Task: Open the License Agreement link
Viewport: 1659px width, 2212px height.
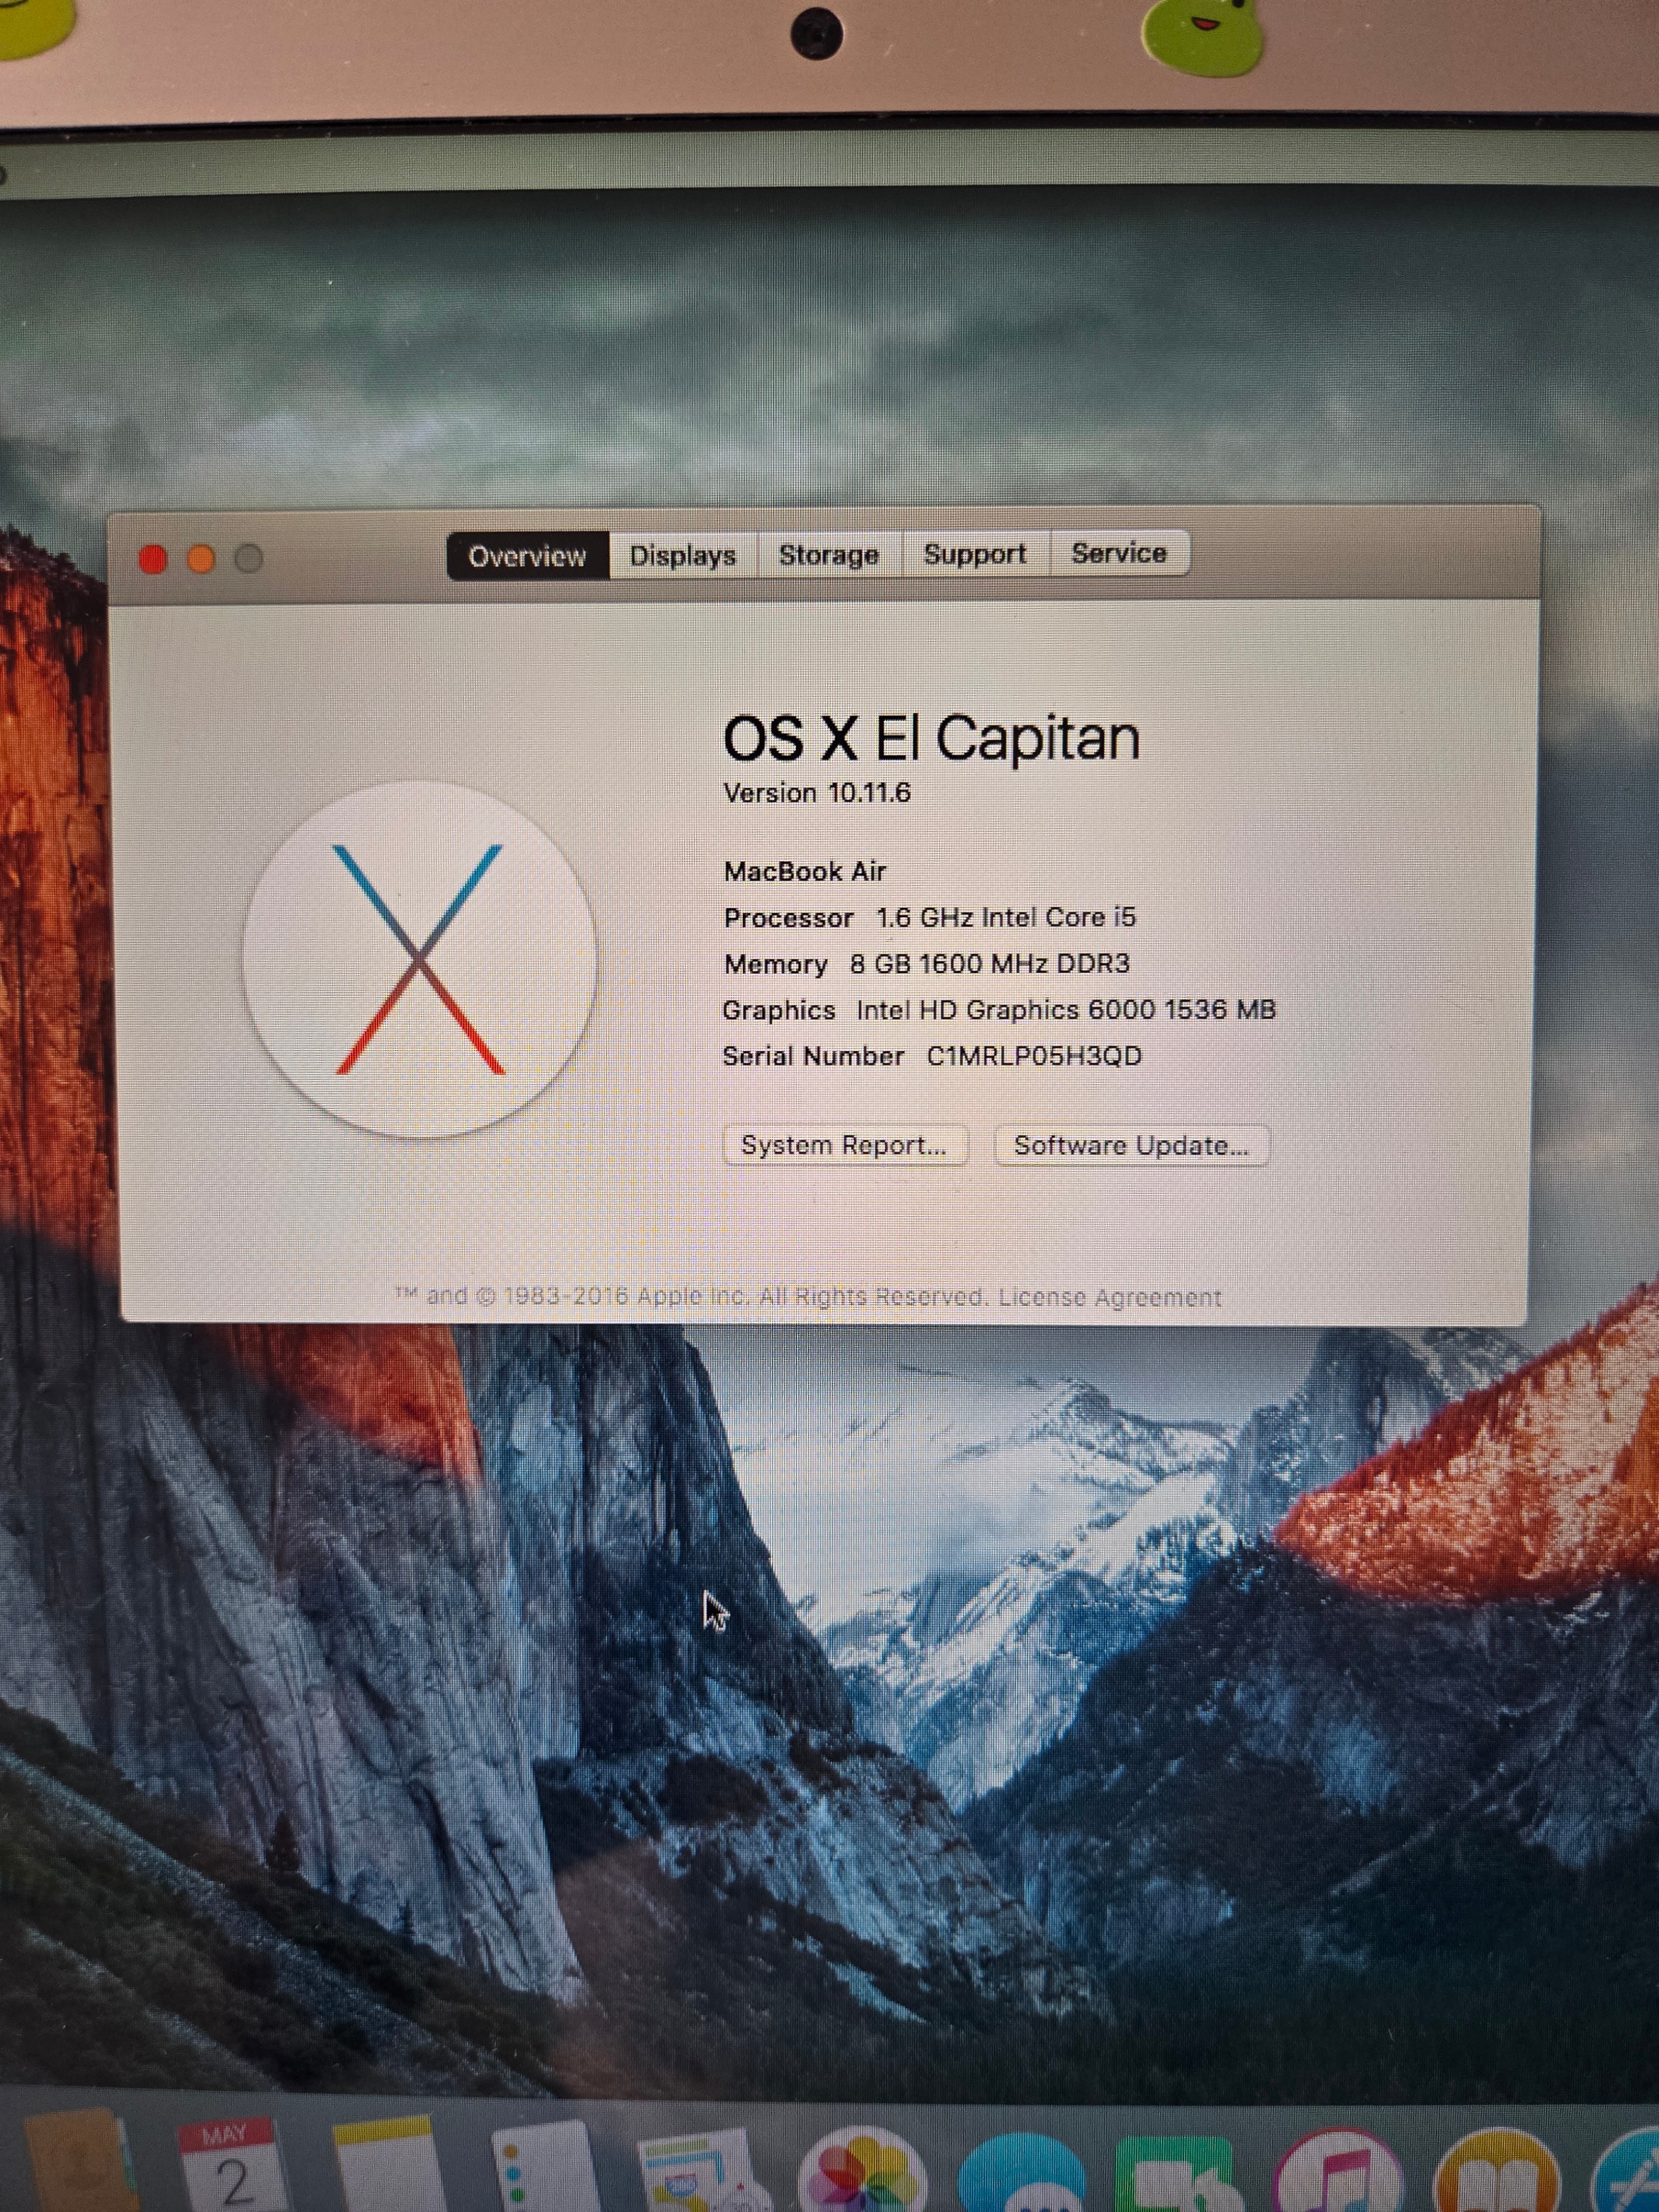Action: 1110,1297
